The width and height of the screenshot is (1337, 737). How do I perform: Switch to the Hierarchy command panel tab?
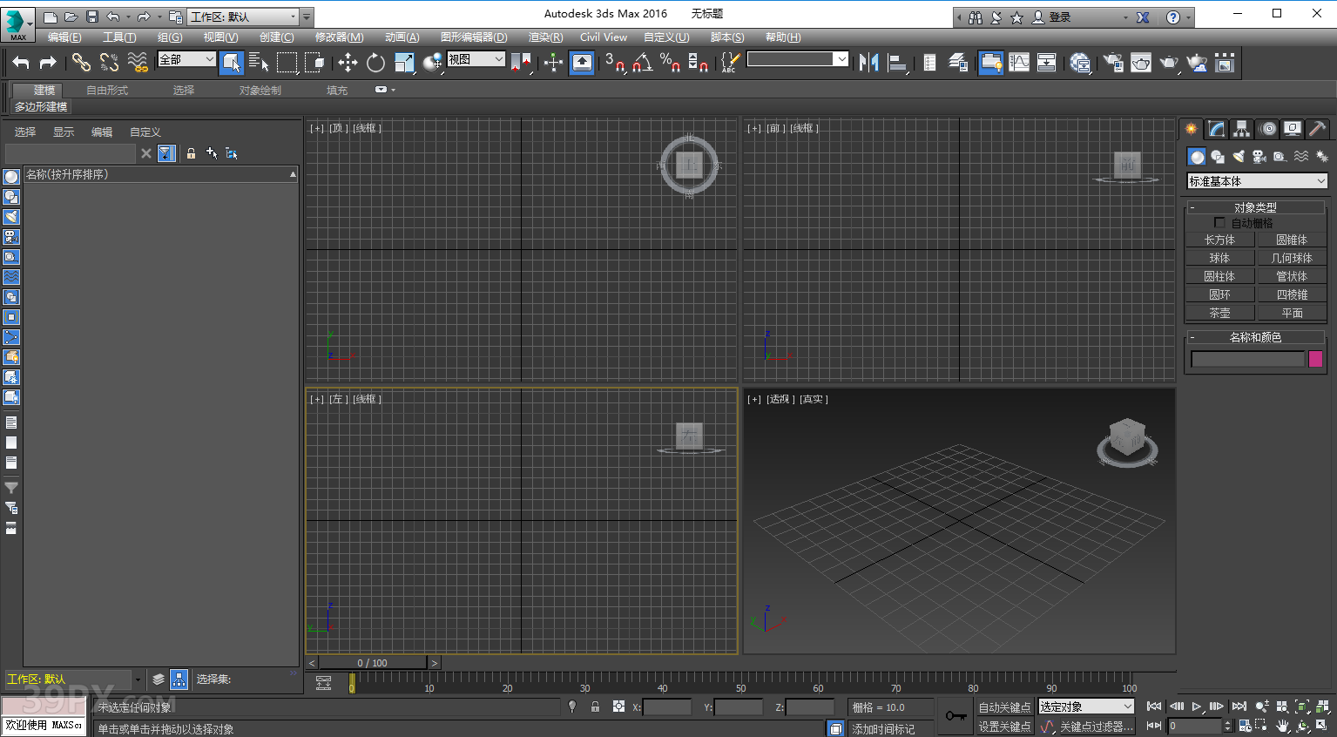[1242, 129]
